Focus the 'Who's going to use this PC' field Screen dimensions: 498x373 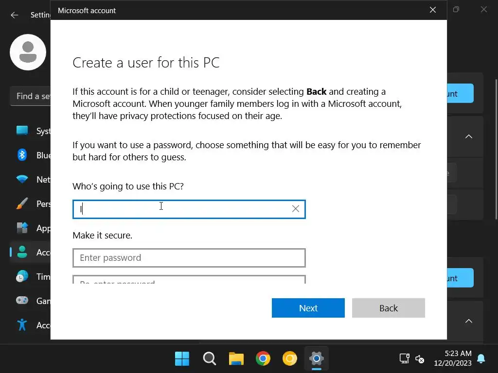[189, 209]
